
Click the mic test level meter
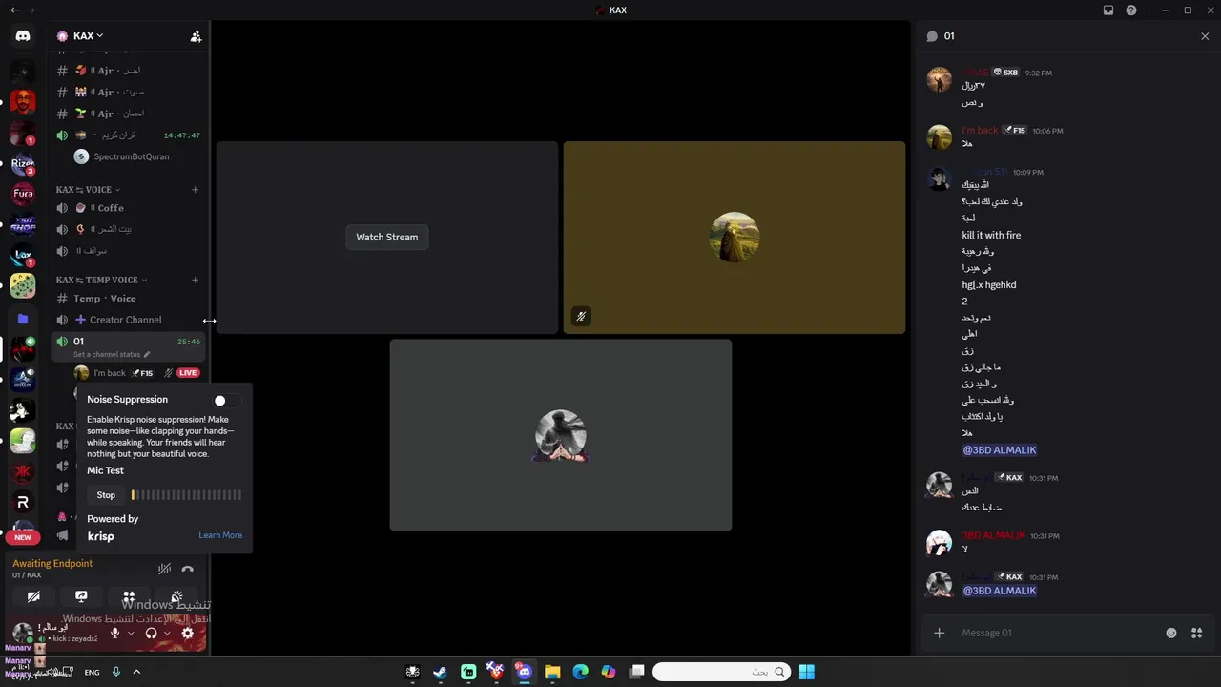pyautogui.click(x=187, y=495)
